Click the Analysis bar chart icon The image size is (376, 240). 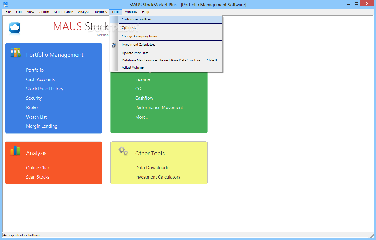pyautogui.click(x=15, y=151)
